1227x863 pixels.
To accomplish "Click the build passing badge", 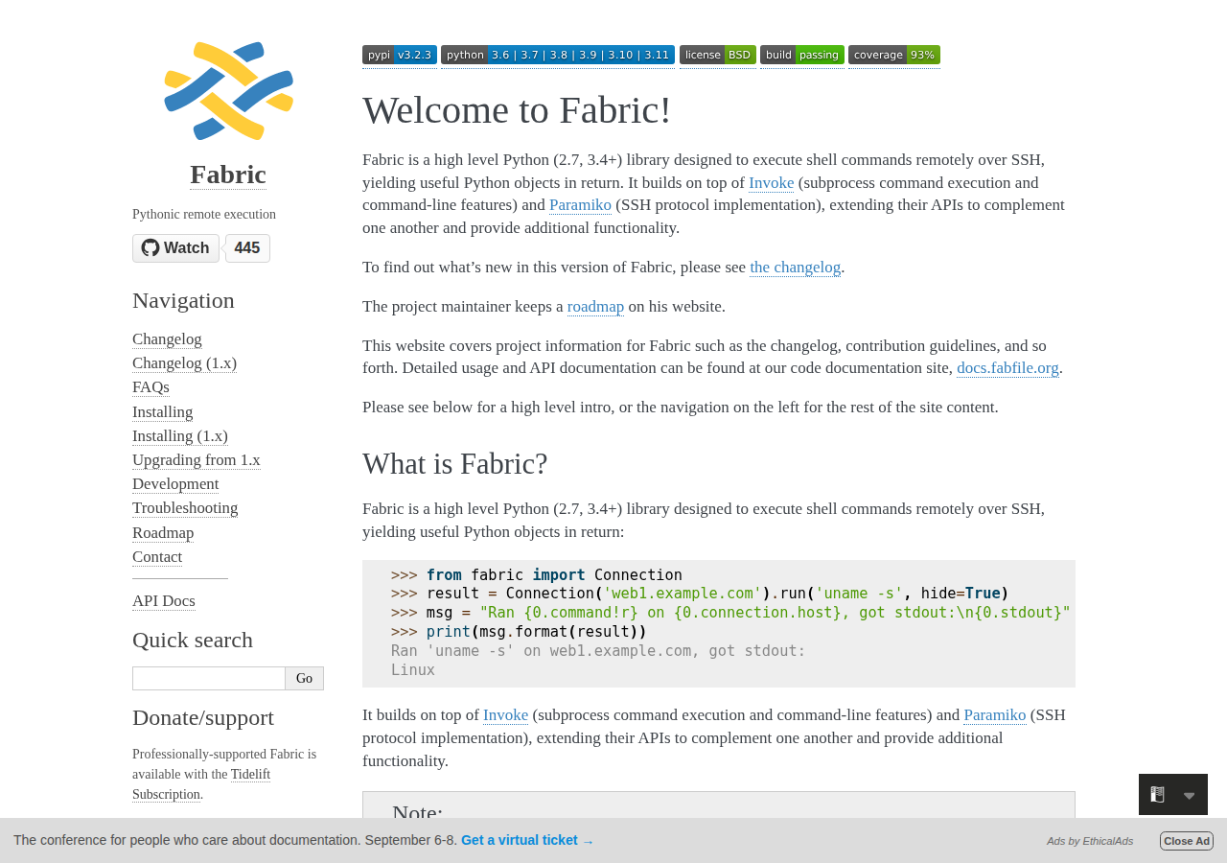I will (x=802, y=55).
